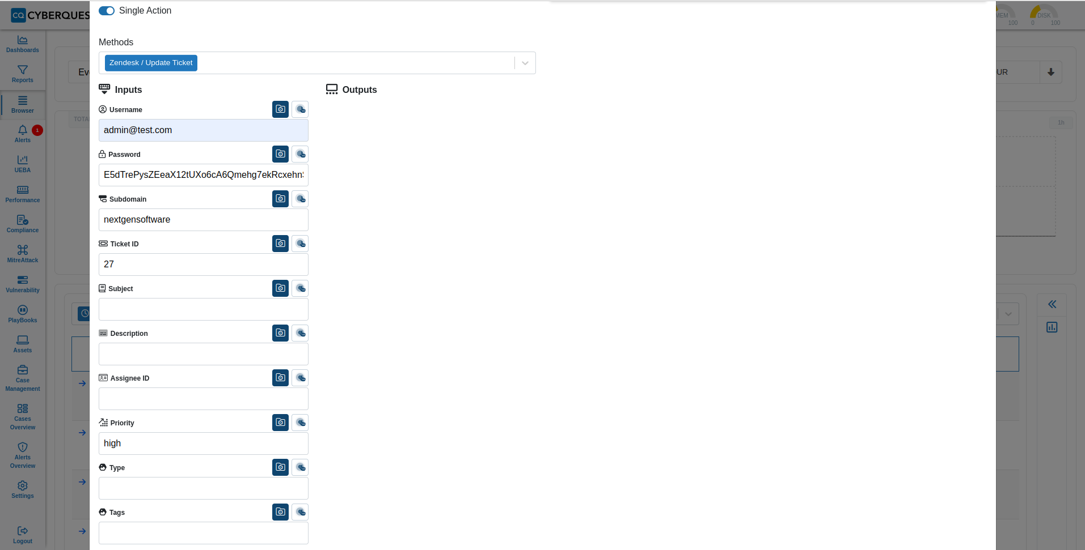Image resolution: width=1085 pixels, height=550 pixels.
Task: Click the camera icon for Tags
Action: (280, 512)
